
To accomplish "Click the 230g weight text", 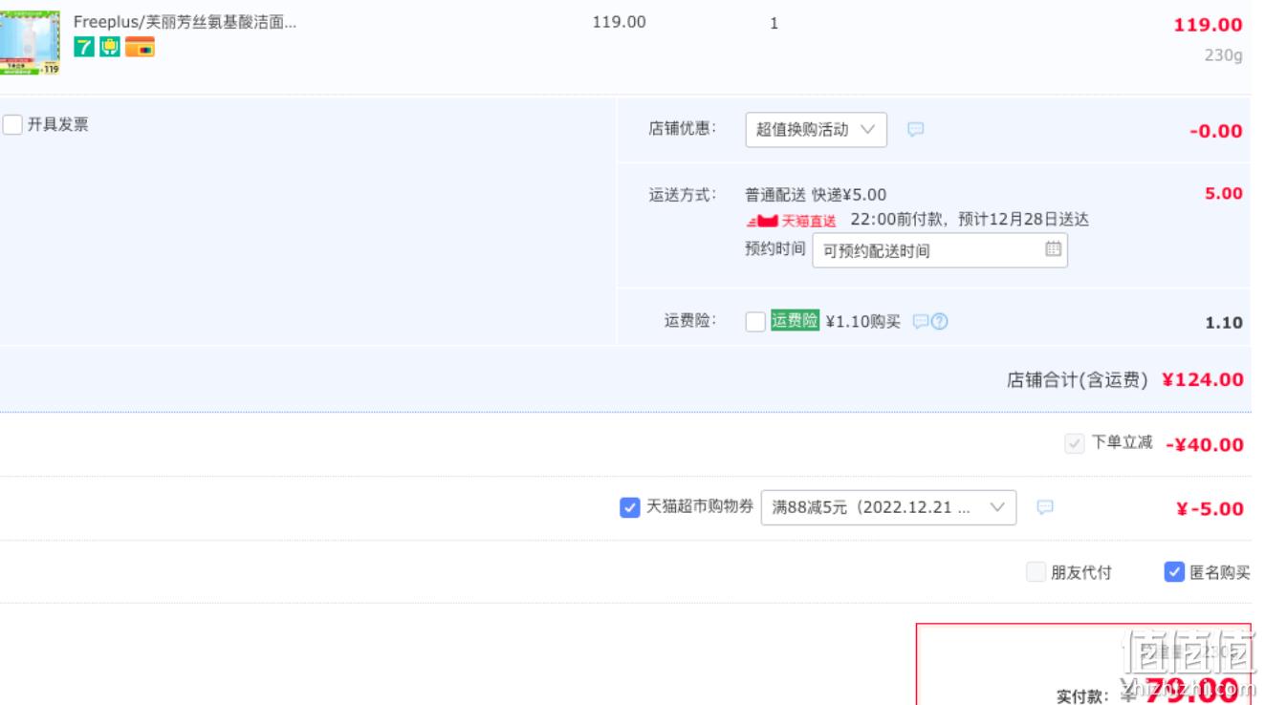I will [1223, 55].
